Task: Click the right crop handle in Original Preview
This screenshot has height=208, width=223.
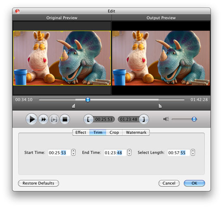Action: 110,58
